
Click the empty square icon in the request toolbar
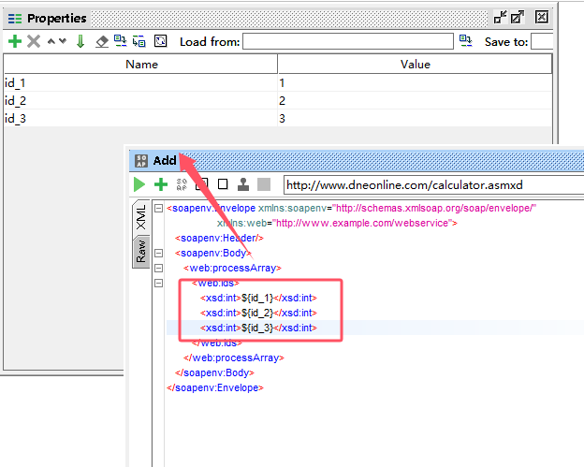coord(223,184)
